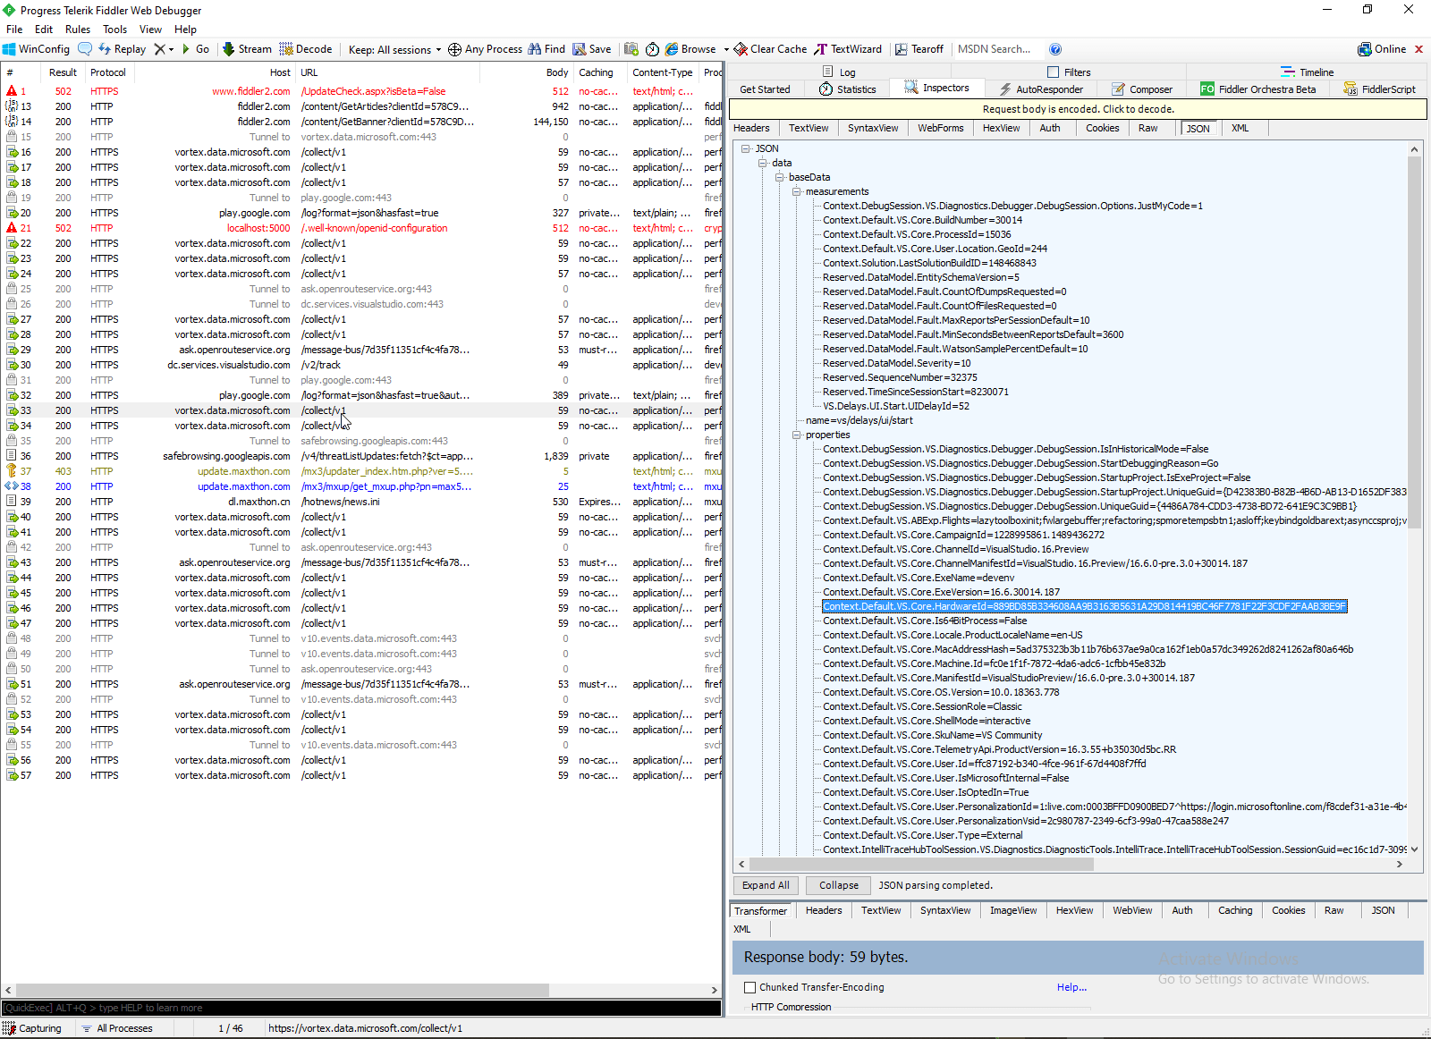This screenshot has width=1431, height=1039.
Task: Open Keep: All sessions dropdown
Action: [x=394, y=49]
